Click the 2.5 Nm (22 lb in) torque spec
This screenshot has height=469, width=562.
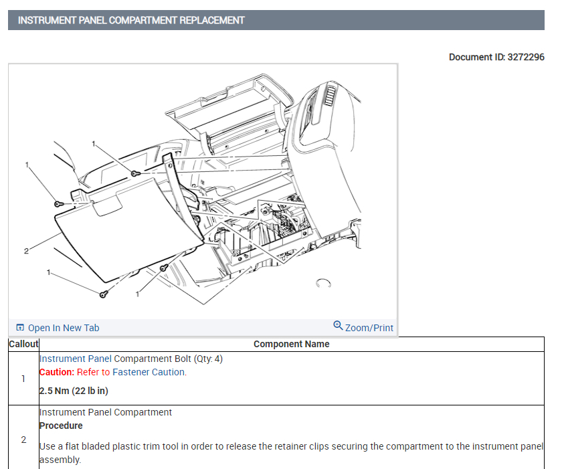click(x=74, y=391)
